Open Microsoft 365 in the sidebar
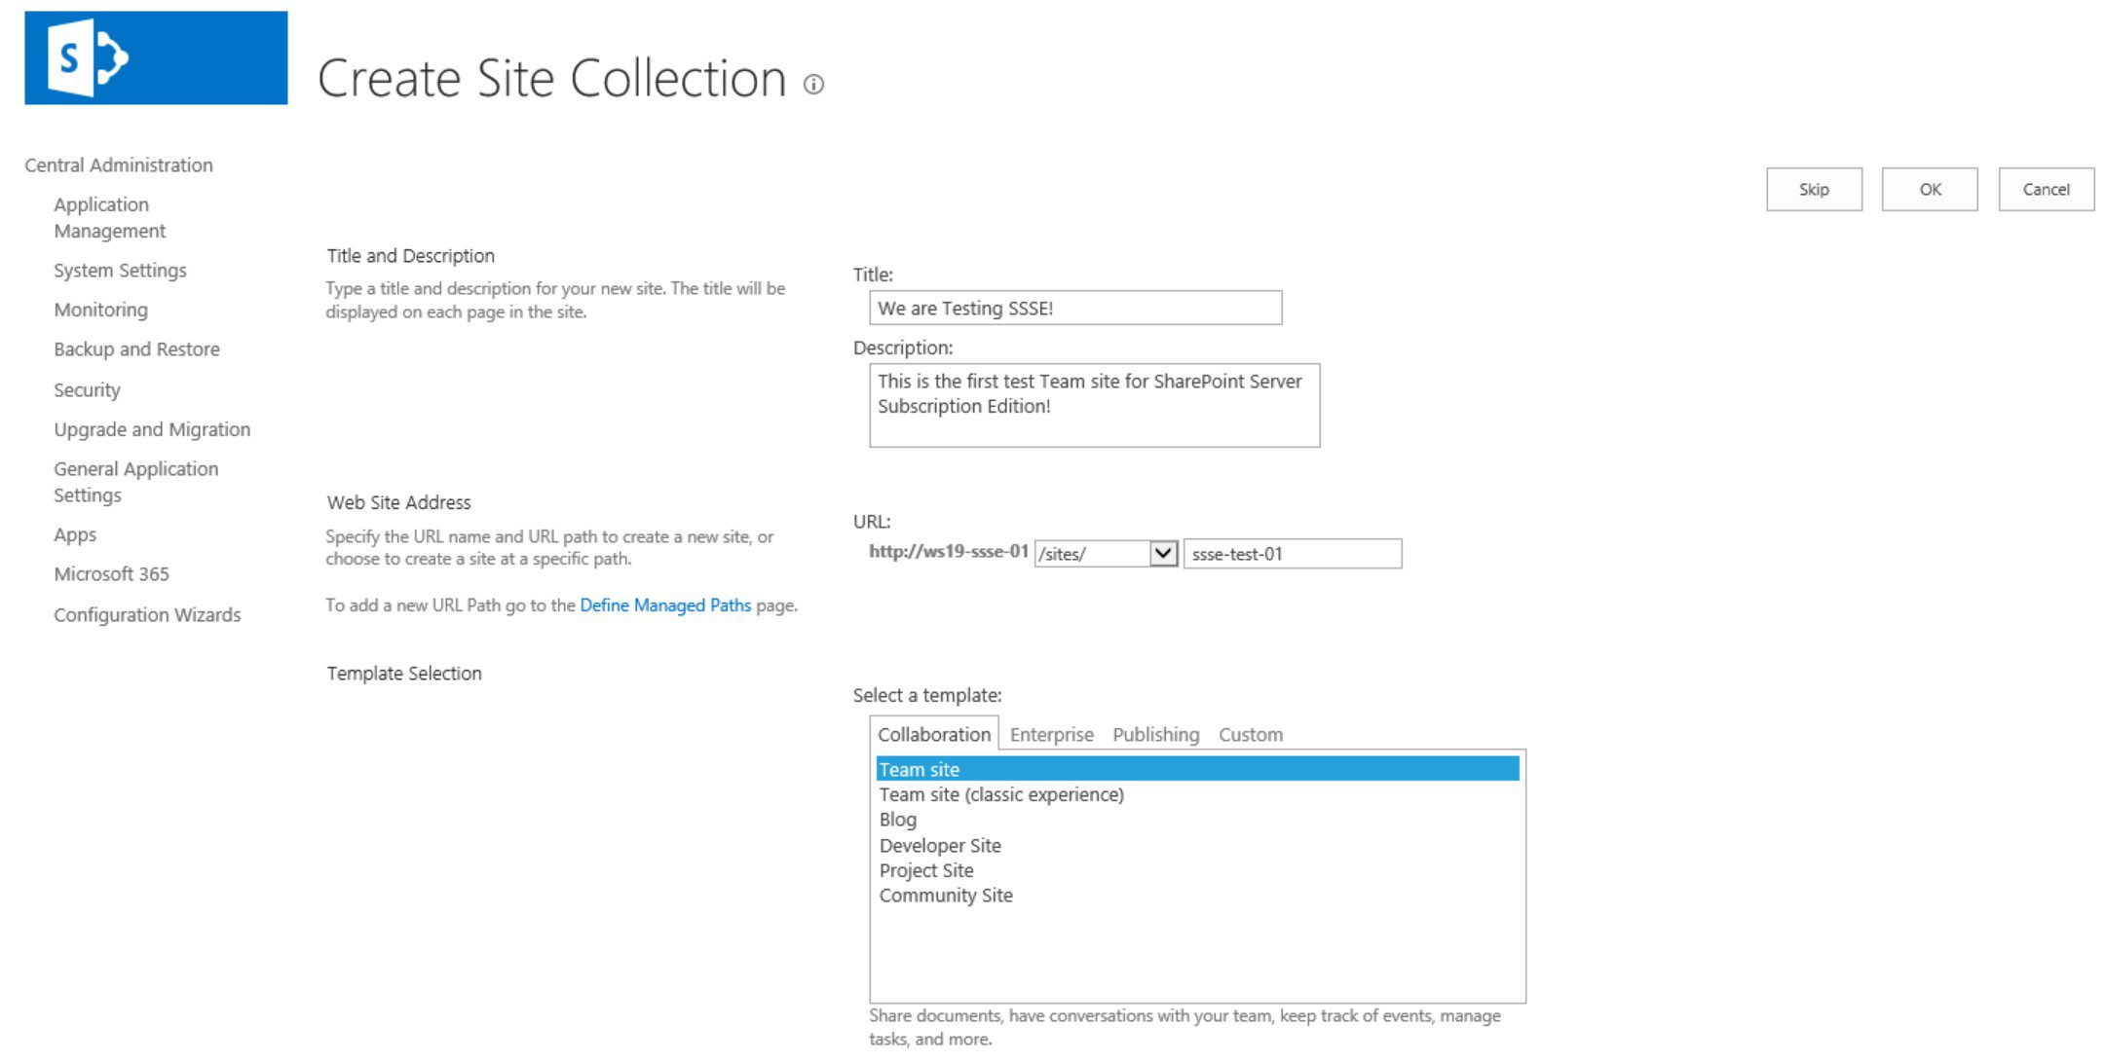The image size is (2105, 1063). pyautogui.click(x=111, y=574)
